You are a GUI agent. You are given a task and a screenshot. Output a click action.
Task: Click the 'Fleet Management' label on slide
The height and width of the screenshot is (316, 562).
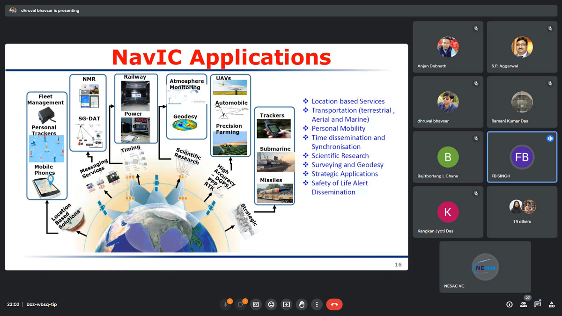tap(45, 100)
